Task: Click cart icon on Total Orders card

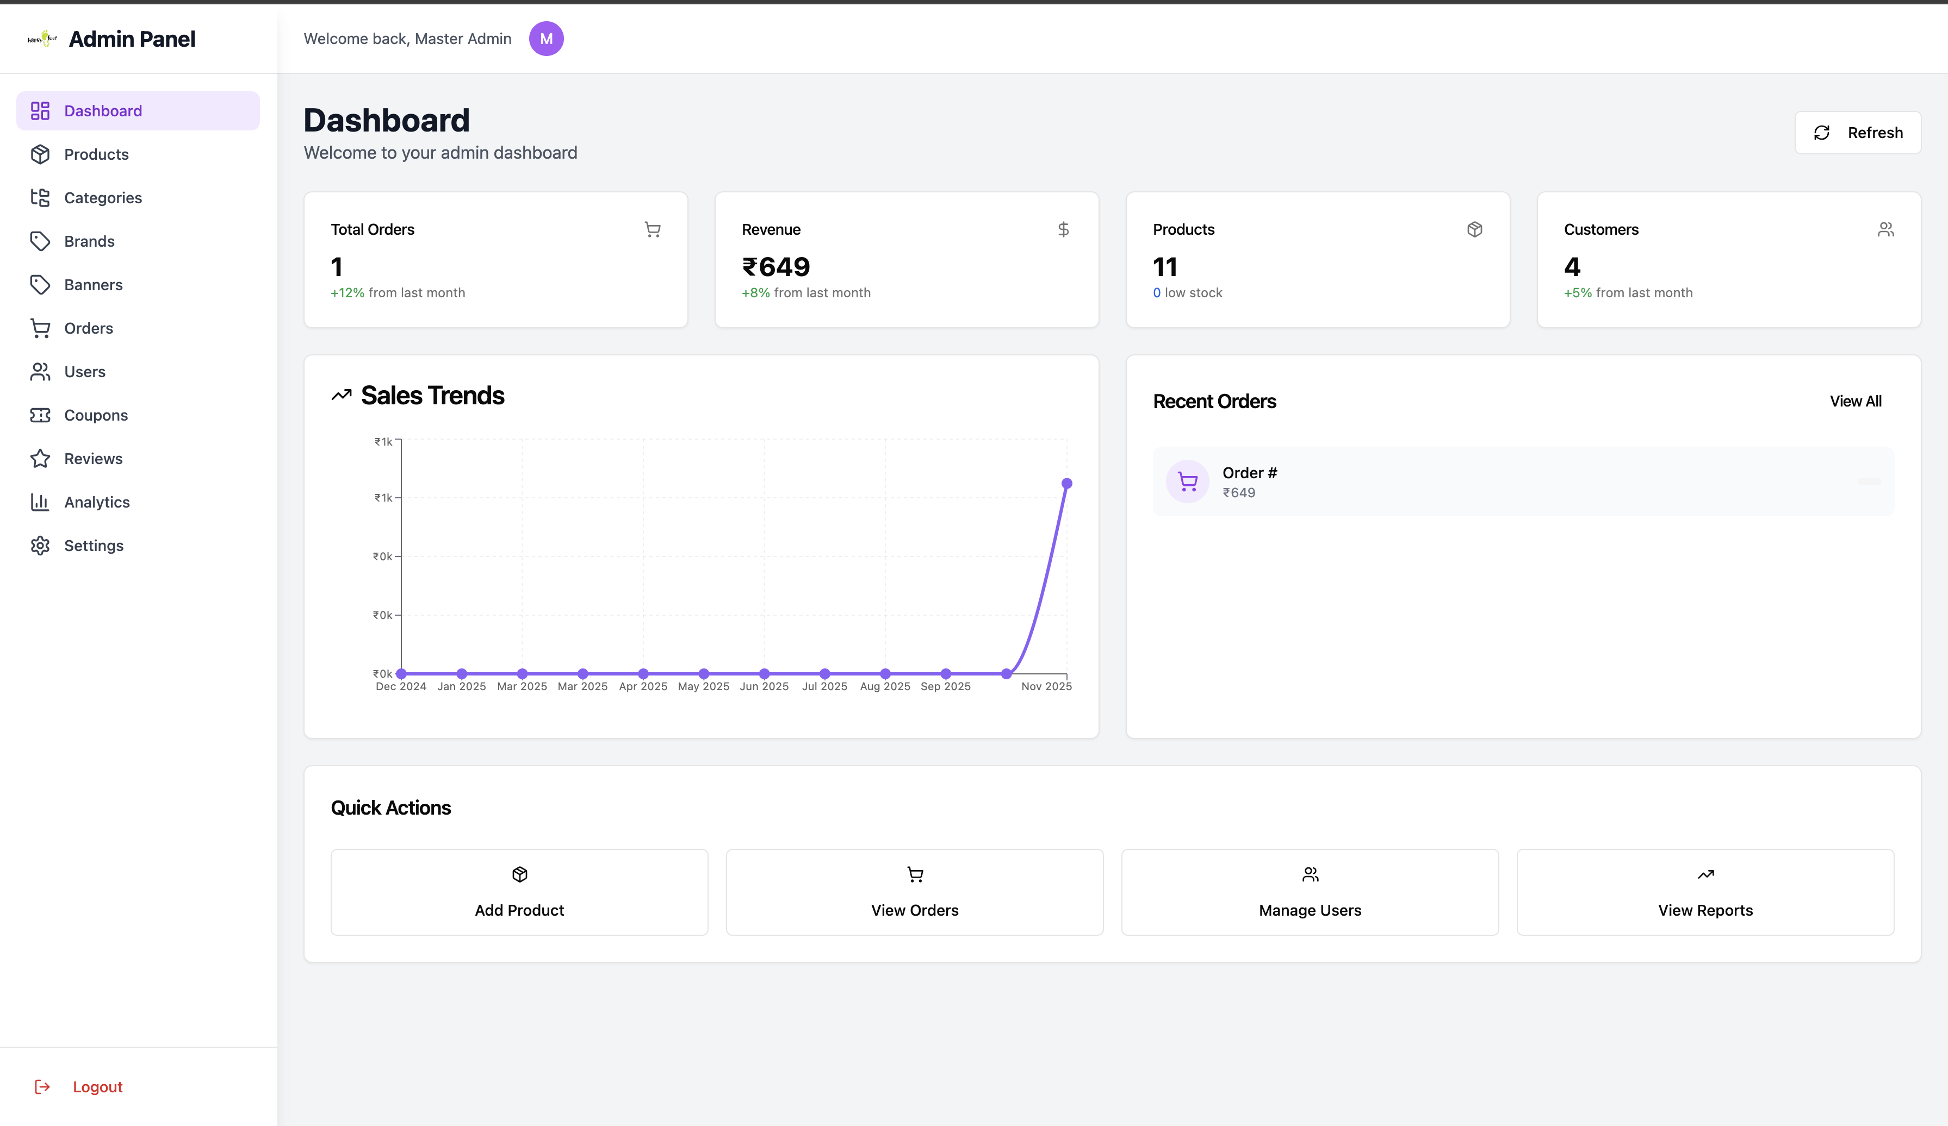Action: click(653, 229)
